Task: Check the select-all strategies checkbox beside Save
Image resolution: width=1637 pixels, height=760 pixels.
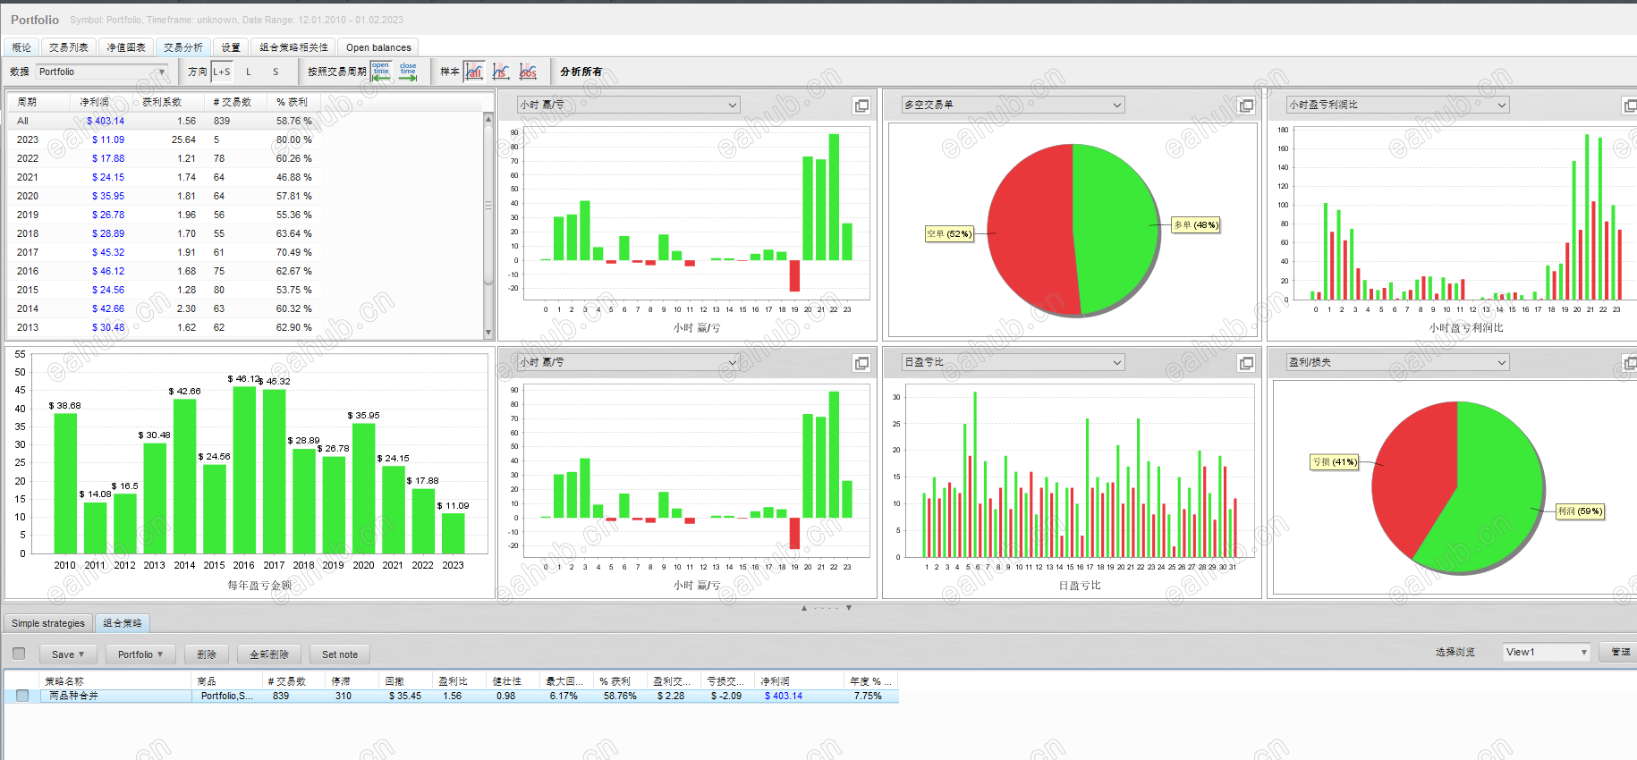Action: click(x=19, y=654)
